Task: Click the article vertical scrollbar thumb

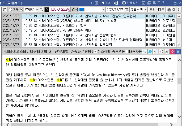Action: (179, 81)
